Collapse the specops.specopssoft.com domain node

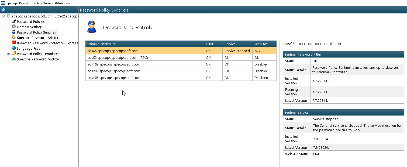click(x=3, y=16)
